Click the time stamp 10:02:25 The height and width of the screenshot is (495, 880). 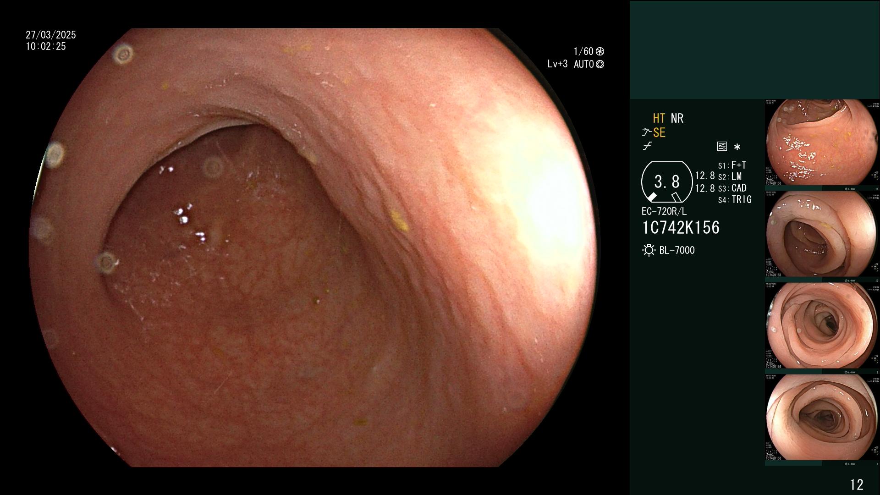(x=46, y=46)
